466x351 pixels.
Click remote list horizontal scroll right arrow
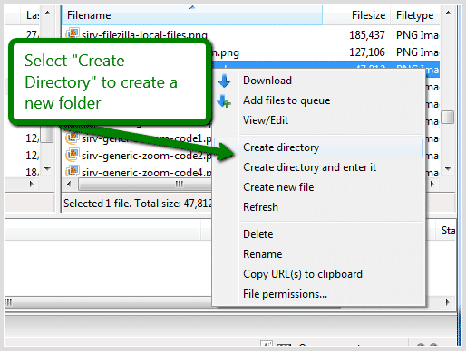point(432,184)
